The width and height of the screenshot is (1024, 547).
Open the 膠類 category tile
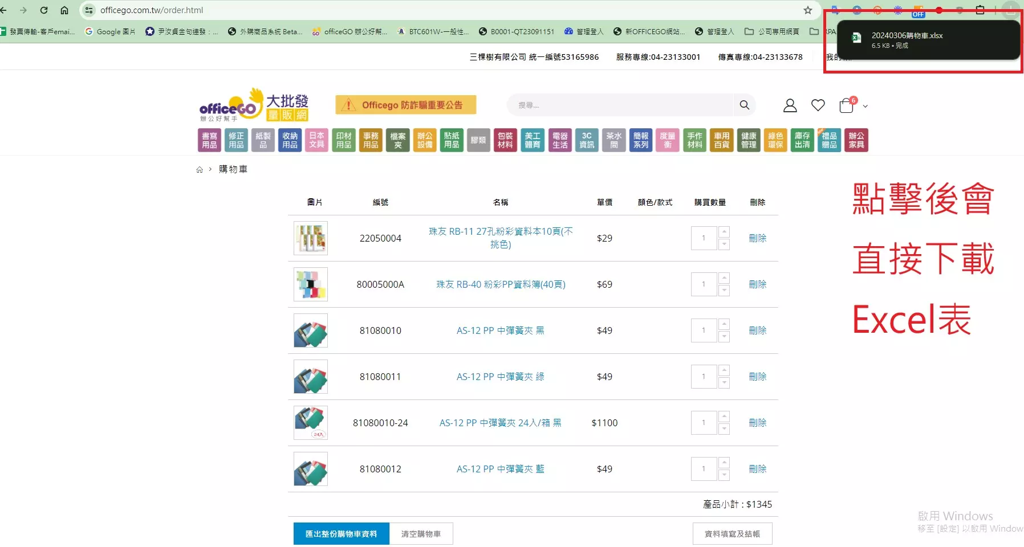pyautogui.click(x=478, y=140)
